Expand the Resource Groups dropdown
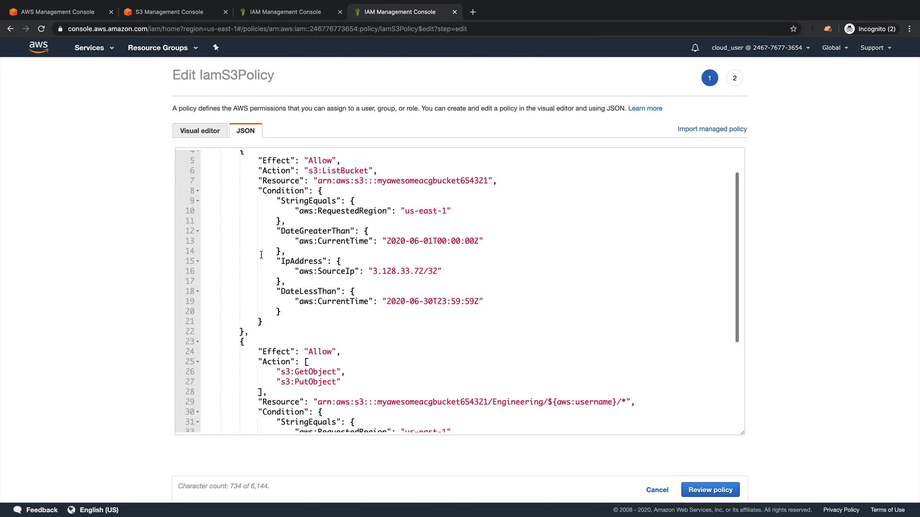Image resolution: width=920 pixels, height=517 pixels. click(x=162, y=48)
